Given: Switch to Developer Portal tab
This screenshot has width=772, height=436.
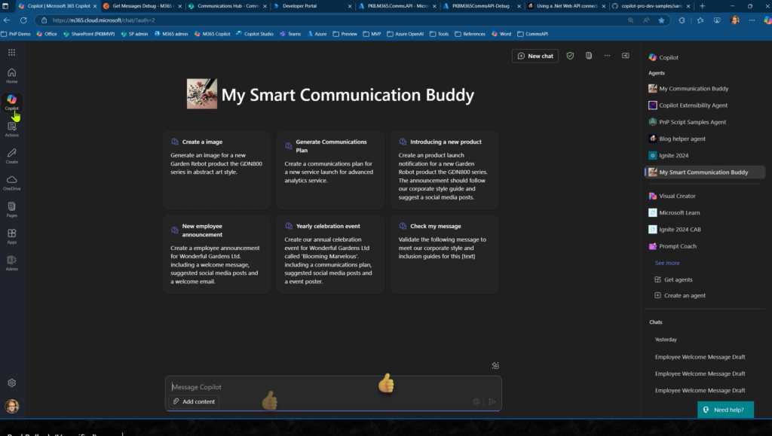Looking at the screenshot, I should [313, 6].
